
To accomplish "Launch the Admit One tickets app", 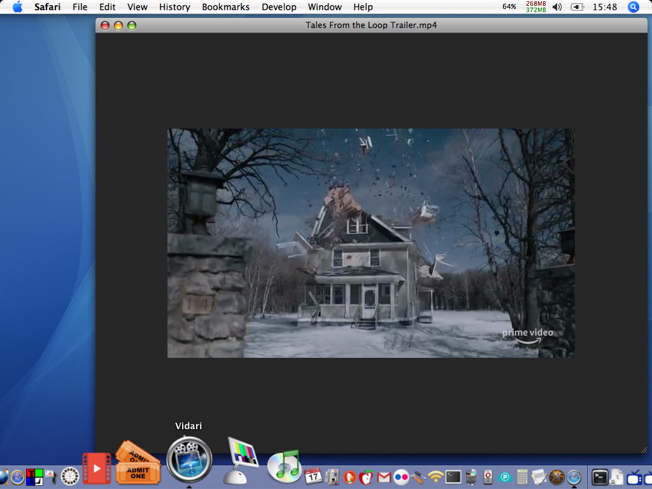I will coord(138,463).
